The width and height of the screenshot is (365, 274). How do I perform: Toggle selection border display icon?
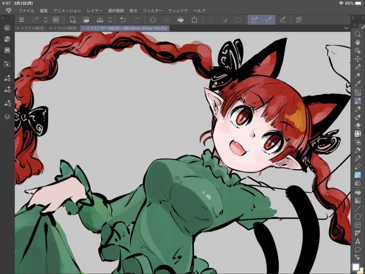(x=238, y=20)
